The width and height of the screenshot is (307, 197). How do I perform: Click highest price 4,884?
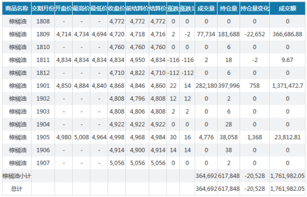[x=81, y=86]
